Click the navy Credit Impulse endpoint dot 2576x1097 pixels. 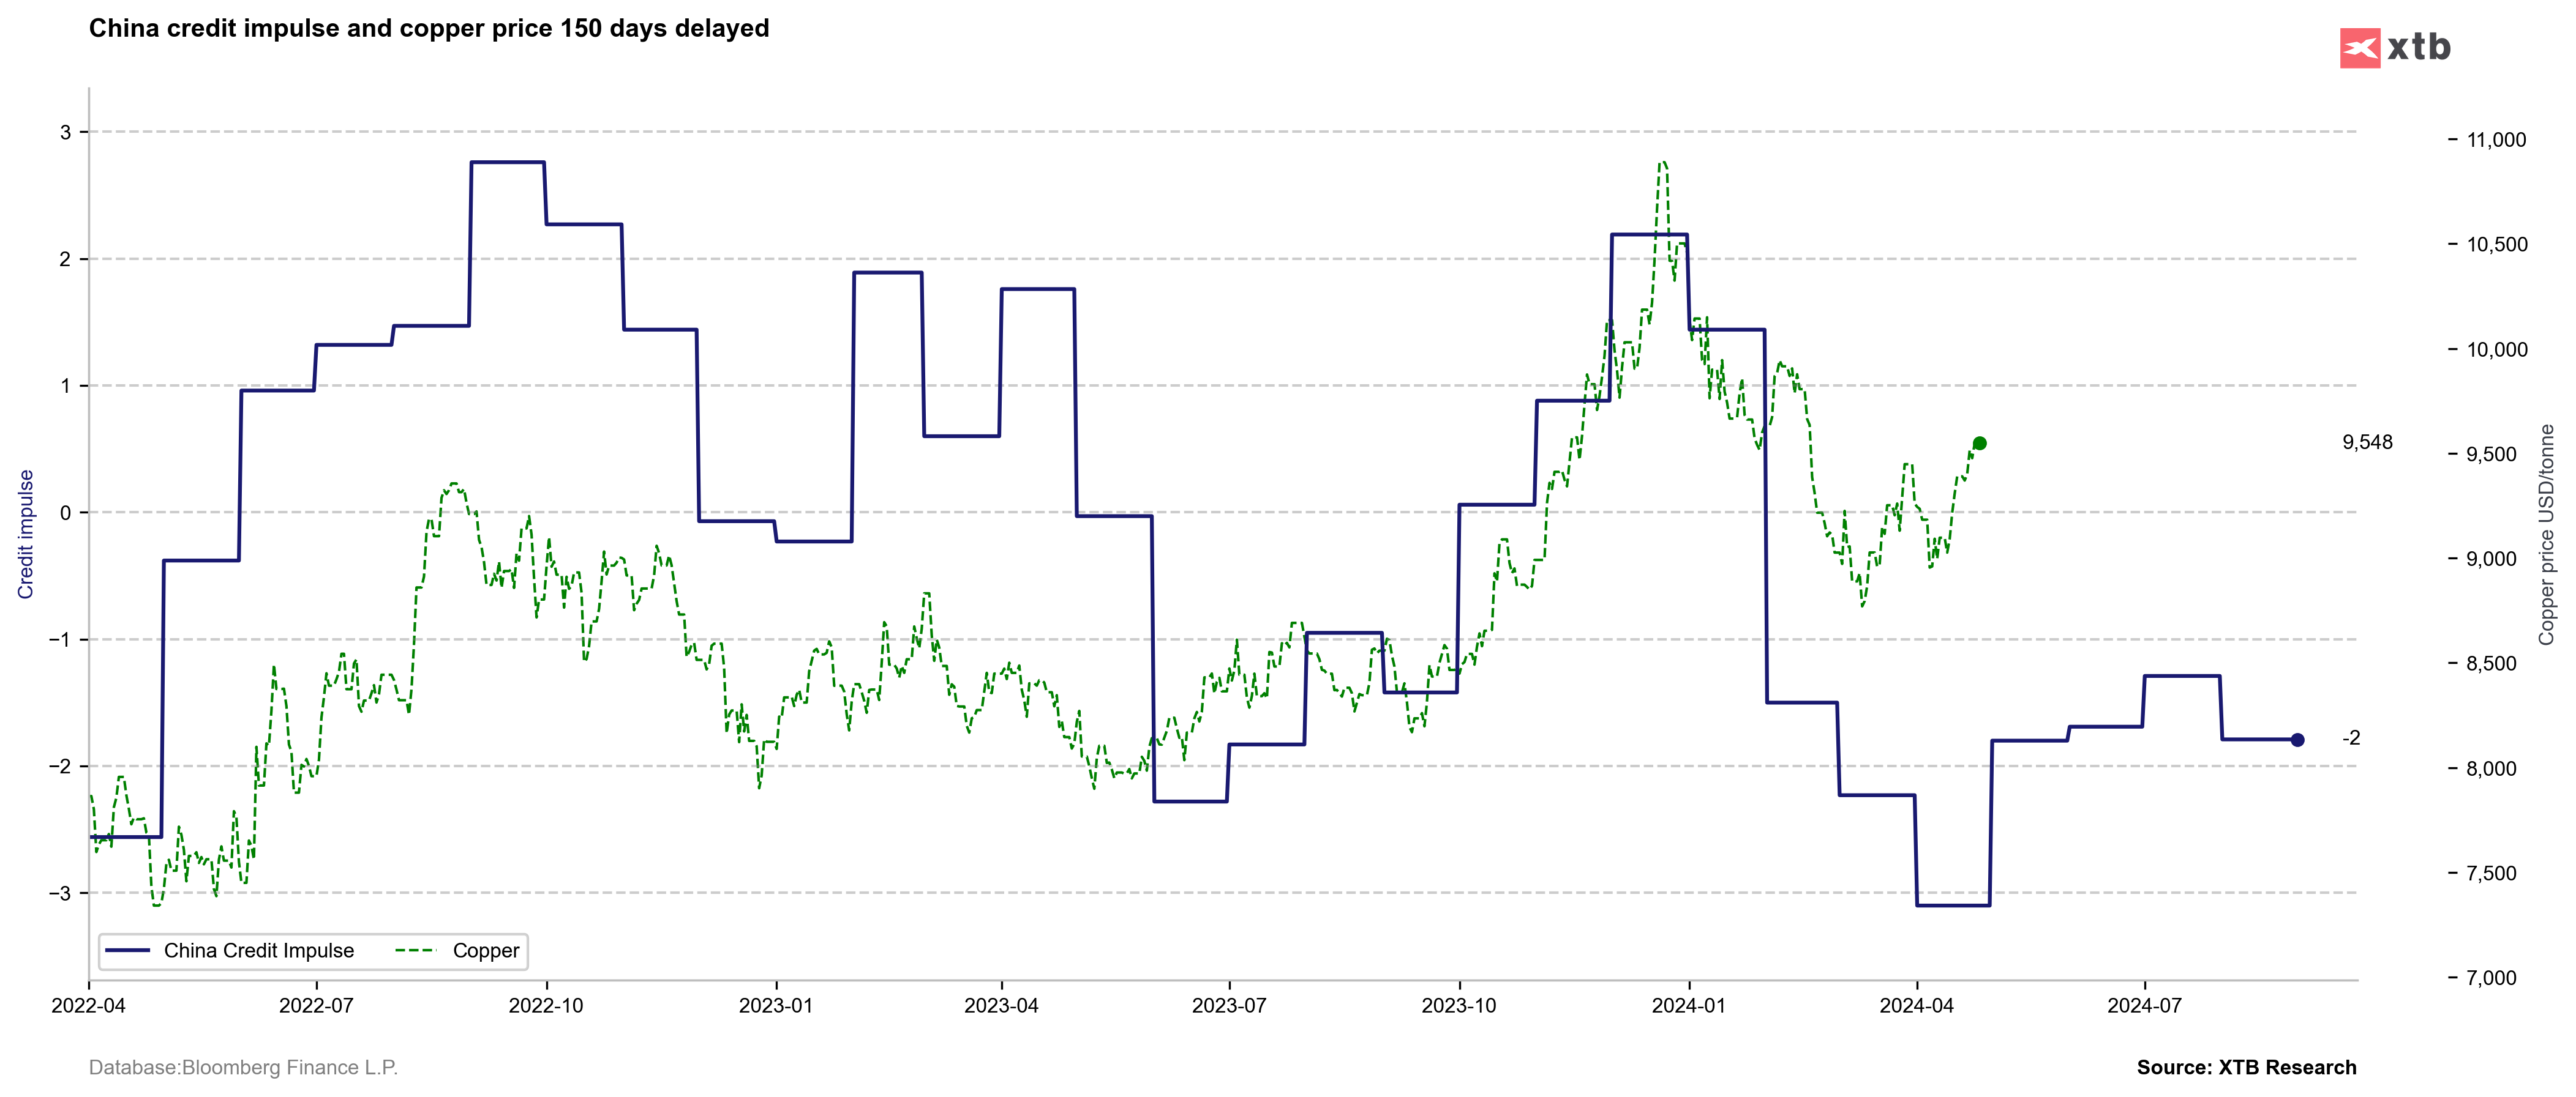point(2297,740)
